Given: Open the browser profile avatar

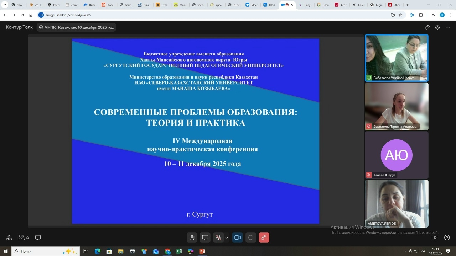Looking at the screenshot, I should (442, 15).
